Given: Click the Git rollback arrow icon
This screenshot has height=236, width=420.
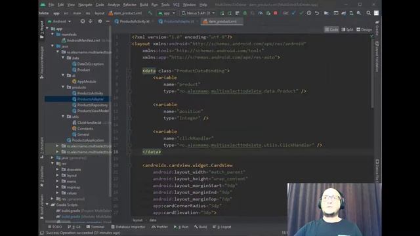Looking at the screenshot, I should (x=317, y=13).
